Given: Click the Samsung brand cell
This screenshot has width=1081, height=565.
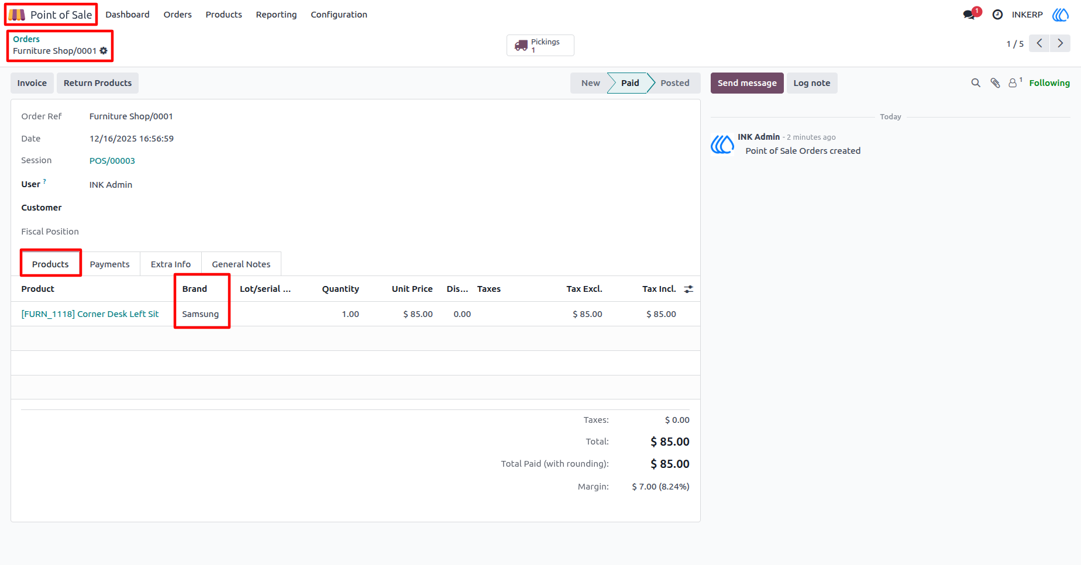Looking at the screenshot, I should coord(201,314).
